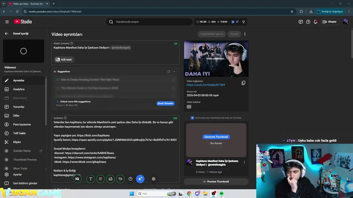Open Analytics in the sidebar
The height and width of the screenshot is (198, 353).
coord(23,89)
